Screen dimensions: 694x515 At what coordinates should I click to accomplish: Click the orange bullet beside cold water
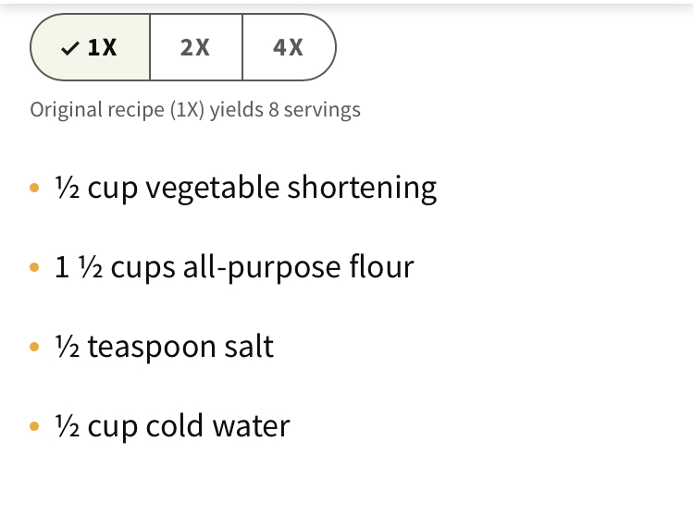[34, 426]
